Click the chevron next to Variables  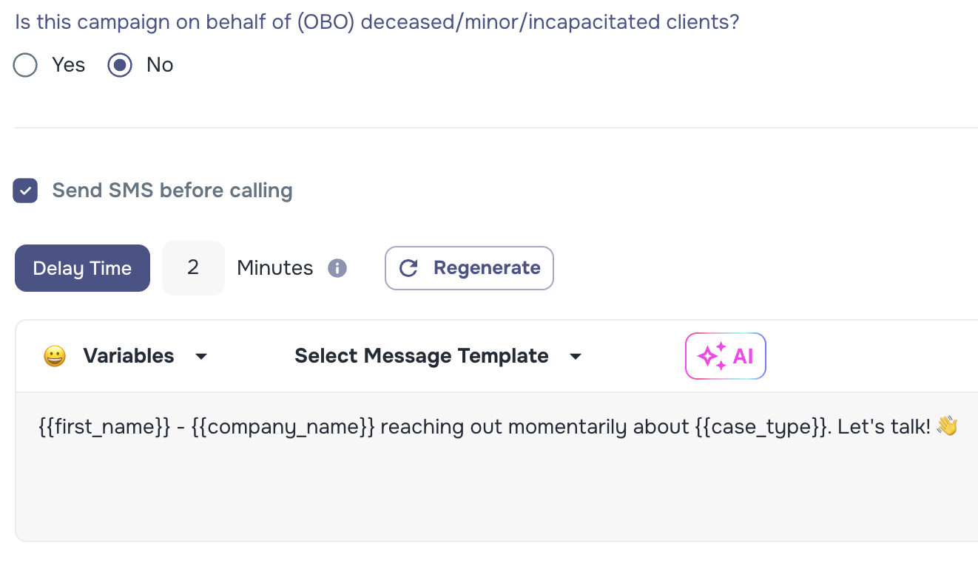[x=200, y=357]
